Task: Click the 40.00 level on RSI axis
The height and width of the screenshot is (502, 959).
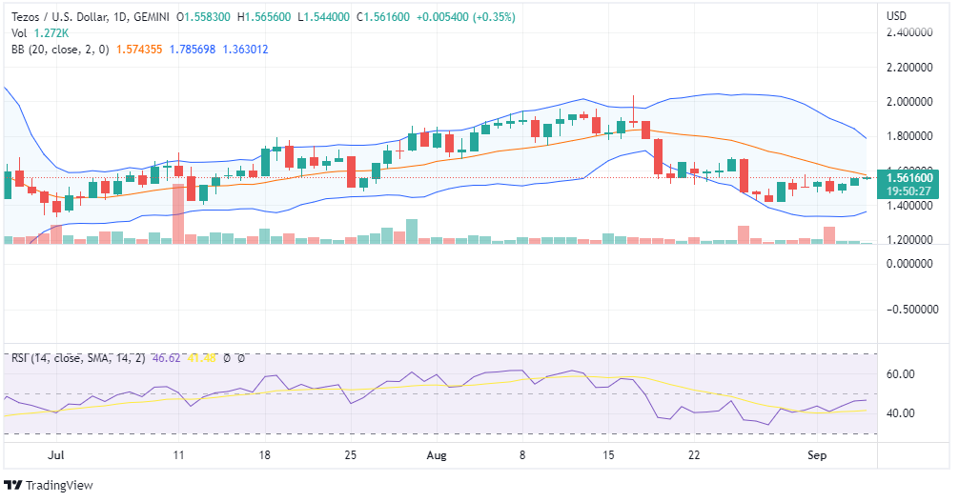Action: pyautogui.click(x=900, y=413)
